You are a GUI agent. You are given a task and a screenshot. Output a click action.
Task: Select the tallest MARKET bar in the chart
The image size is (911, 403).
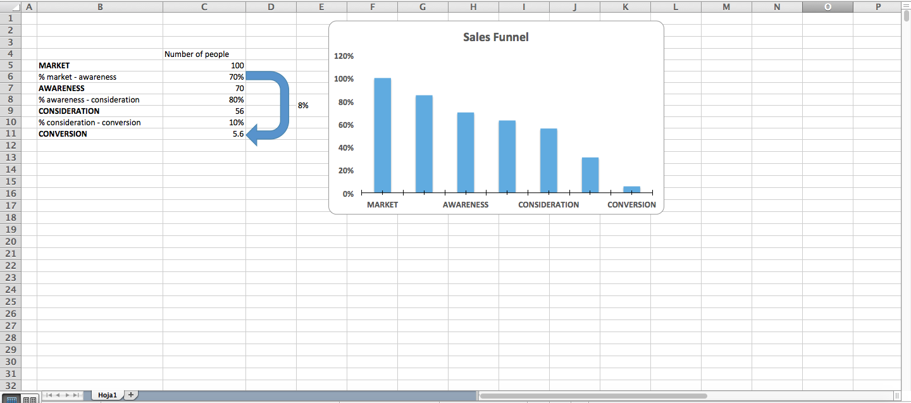click(382, 133)
